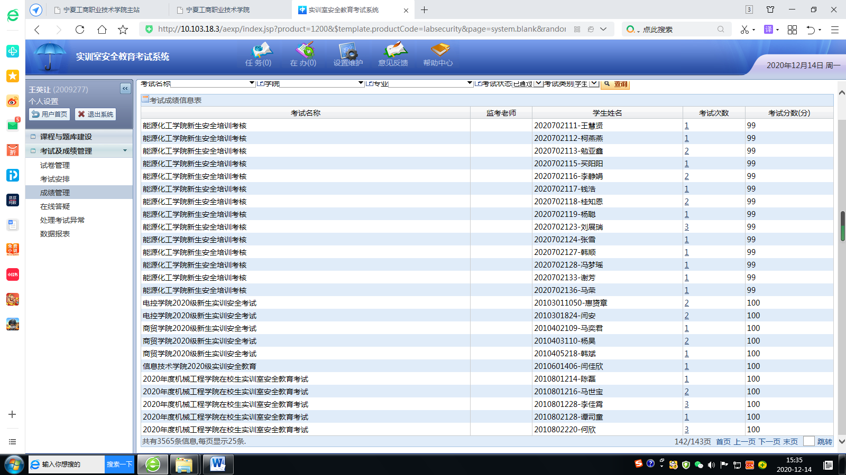Bookmark the page with the star icon
This screenshot has height=475, width=846.
click(123, 30)
